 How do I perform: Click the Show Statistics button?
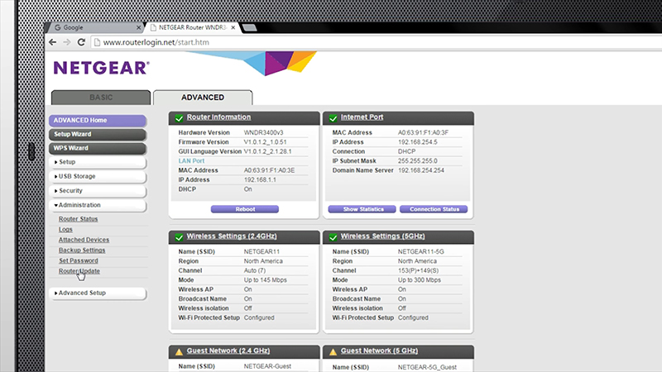[x=362, y=209]
